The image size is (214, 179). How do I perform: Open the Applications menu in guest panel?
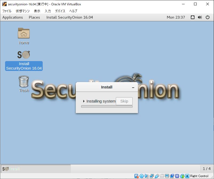13,17
